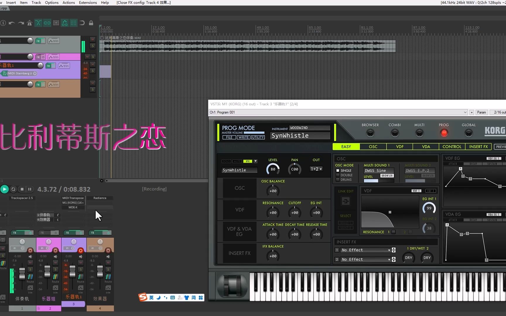
Task: Click the WRITE button in M1
Action: pos(244,137)
